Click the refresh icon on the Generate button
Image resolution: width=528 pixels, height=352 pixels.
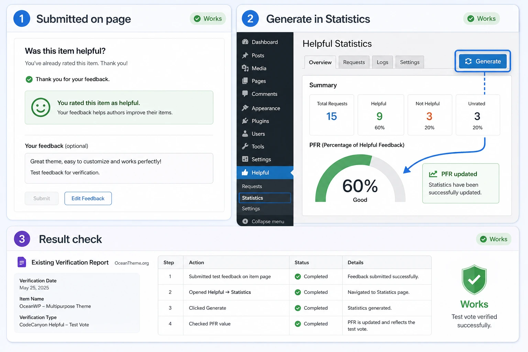click(468, 61)
